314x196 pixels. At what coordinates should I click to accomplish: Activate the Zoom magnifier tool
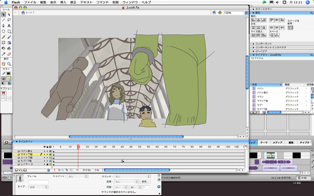tap(9, 64)
